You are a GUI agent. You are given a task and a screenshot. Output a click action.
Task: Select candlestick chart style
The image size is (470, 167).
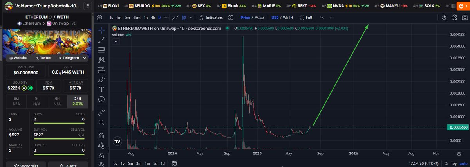click(184, 18)
